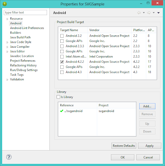
Task: Click API level 18 cell
Action: point(149,72)
